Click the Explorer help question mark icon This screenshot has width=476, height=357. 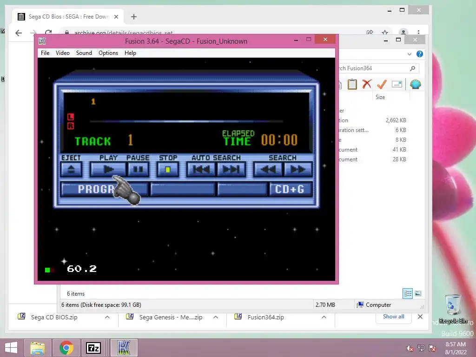(x=420, y=54)
